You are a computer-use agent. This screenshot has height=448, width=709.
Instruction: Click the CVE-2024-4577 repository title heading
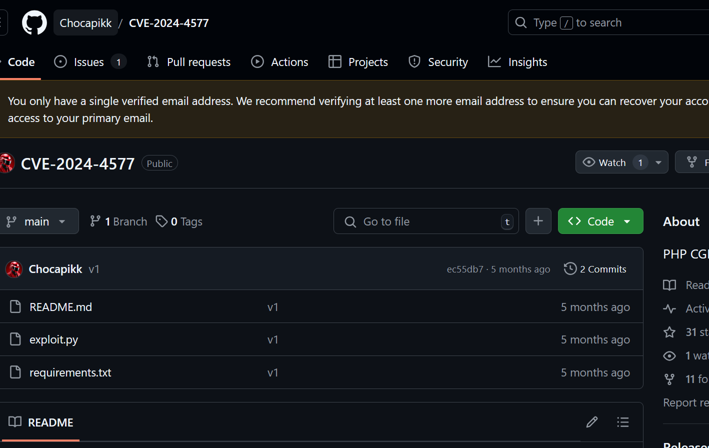pyautogui.click(x=77, y=163)
